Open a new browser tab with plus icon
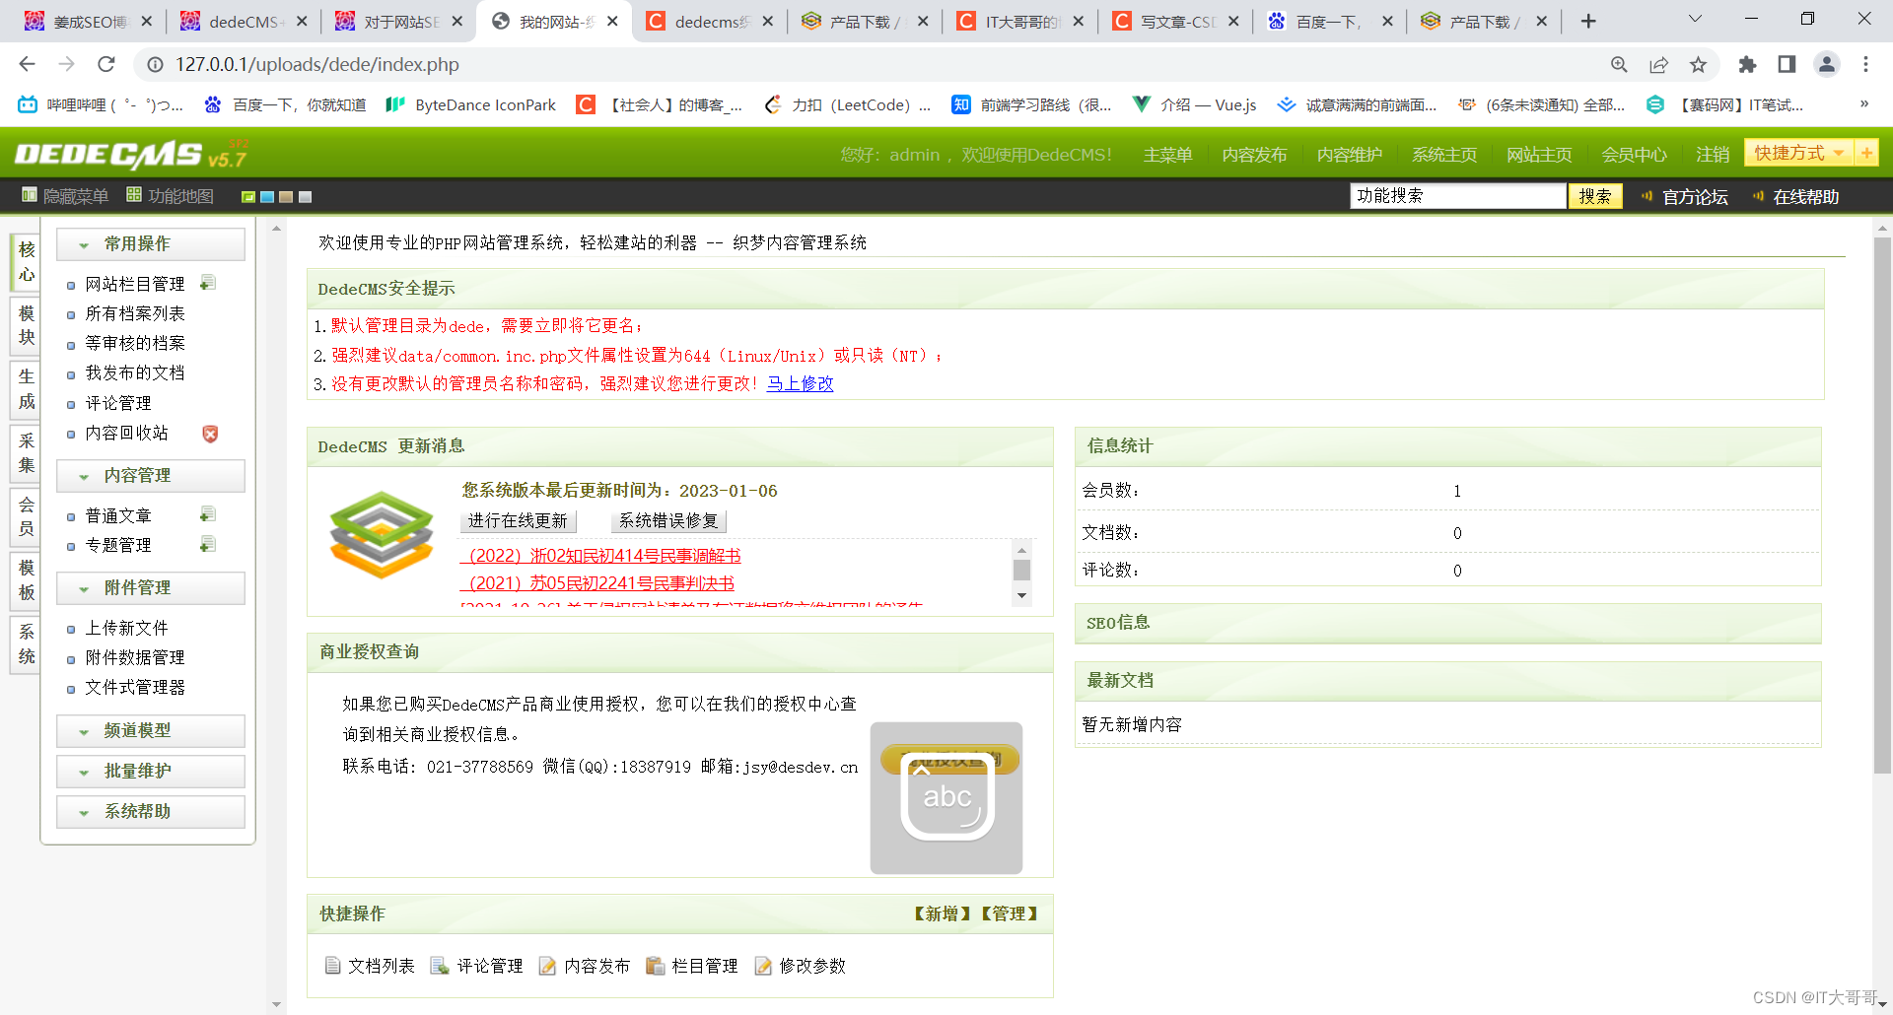The width and height of the screenshot is (1893, 1015). 1587,21
